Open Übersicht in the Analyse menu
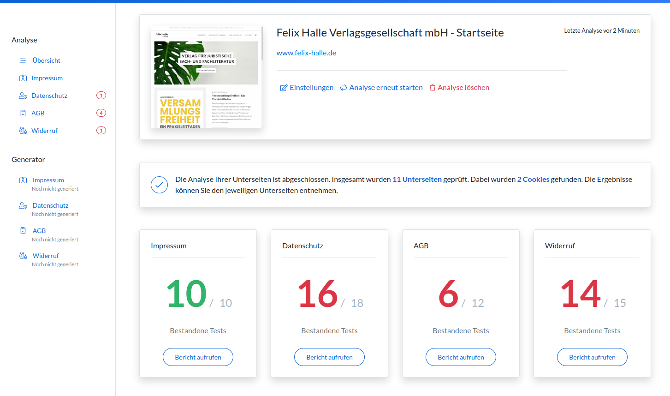 click(x=47, y=60)
